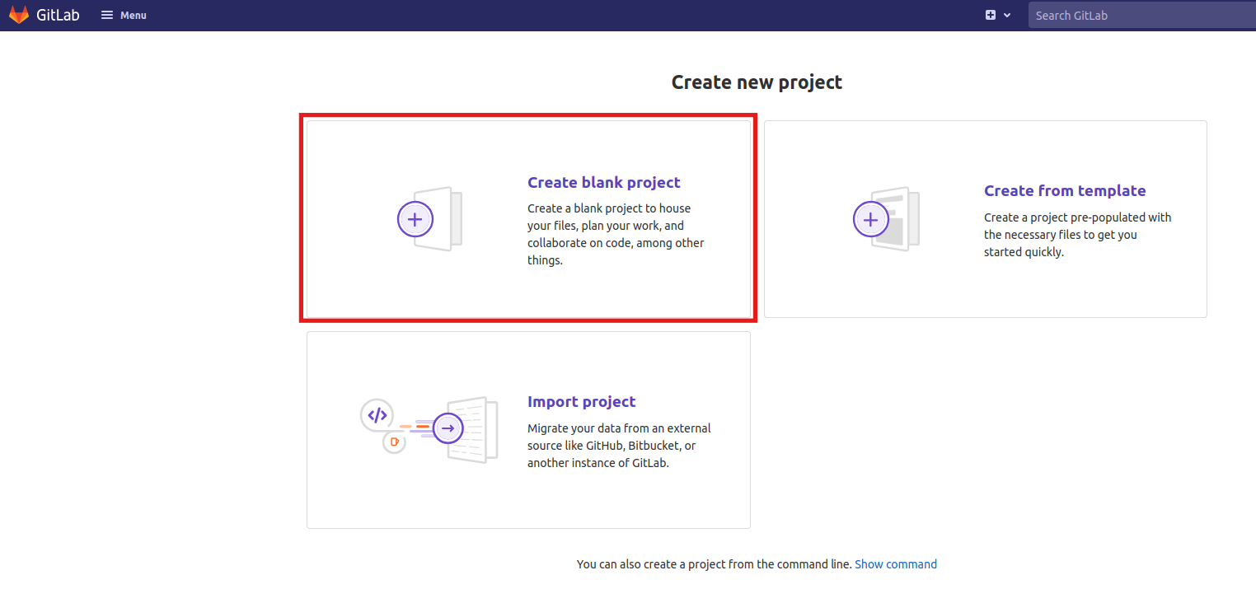This screenshot has width=1256, height=589.
Task: Open the Menu navigation dropdown
Action: tap(123, 14)
